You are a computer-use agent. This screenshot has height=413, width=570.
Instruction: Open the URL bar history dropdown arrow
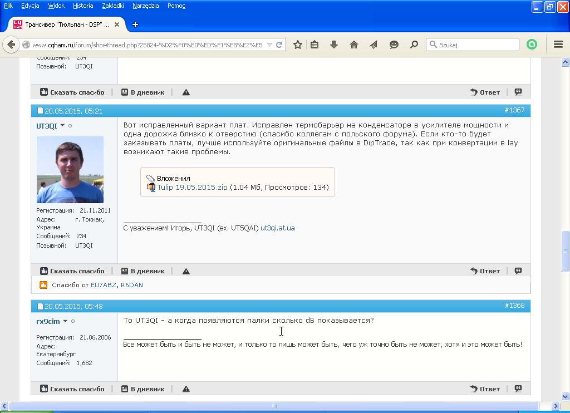click(269, 45)
